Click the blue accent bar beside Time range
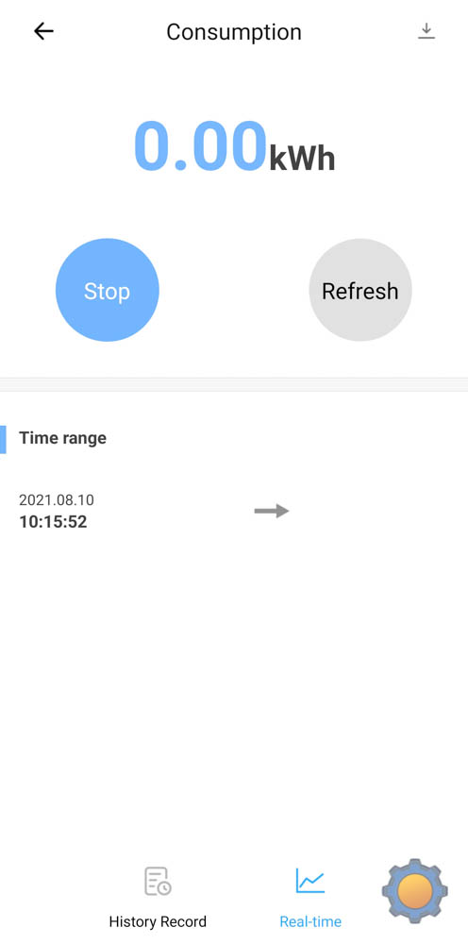 (3, 440)
